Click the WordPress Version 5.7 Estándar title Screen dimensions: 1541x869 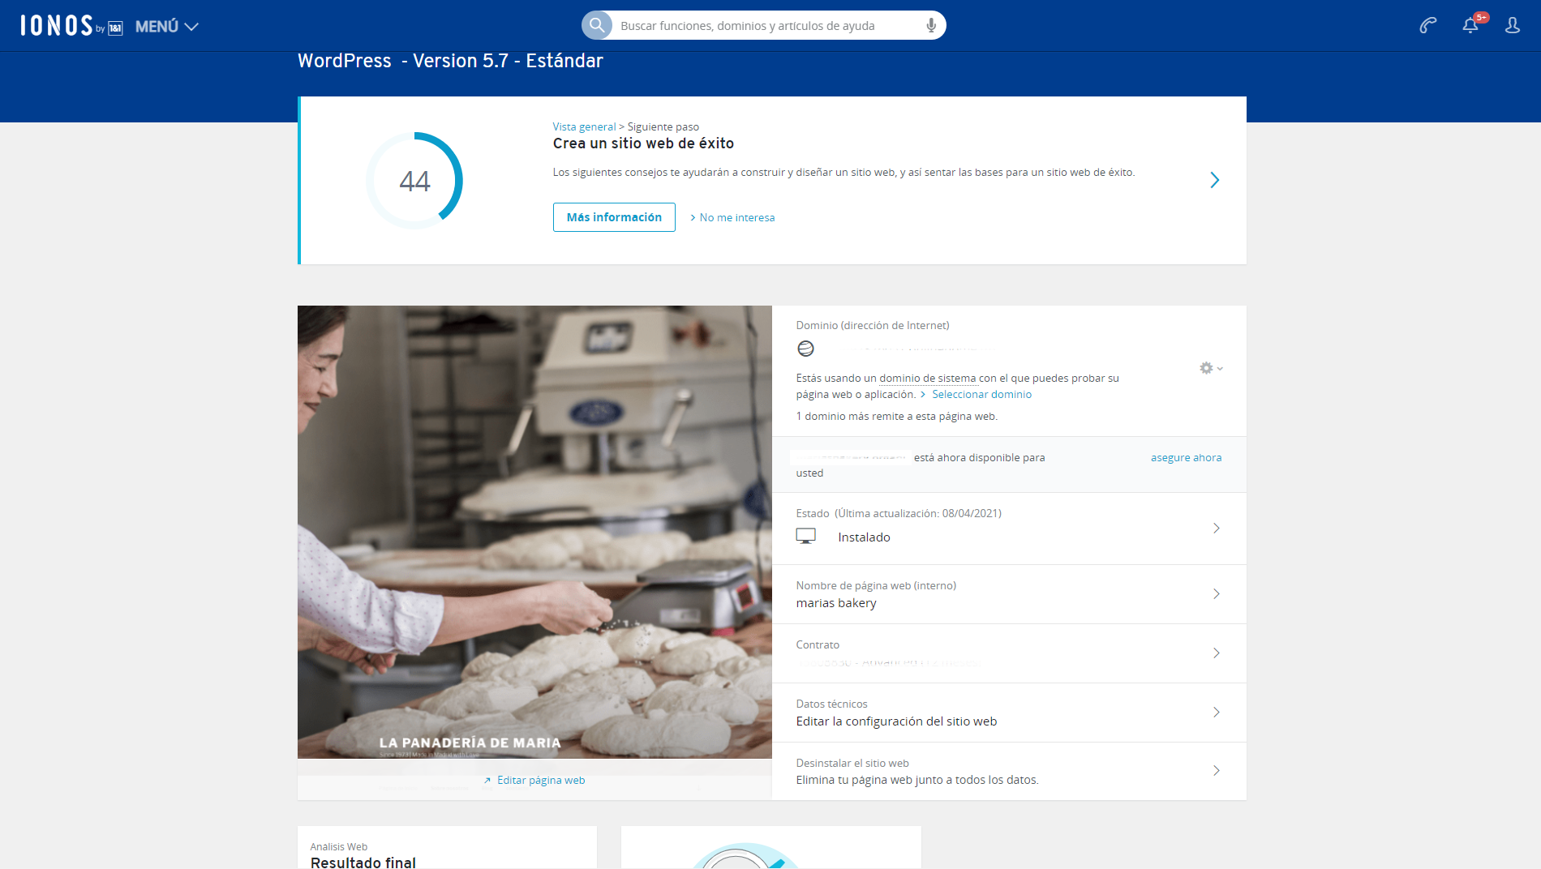[x=450, y=61]
